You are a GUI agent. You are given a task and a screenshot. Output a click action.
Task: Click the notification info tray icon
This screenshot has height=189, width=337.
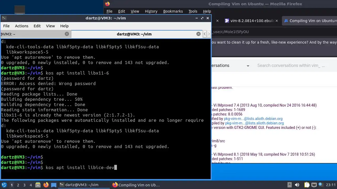(321, 185)
